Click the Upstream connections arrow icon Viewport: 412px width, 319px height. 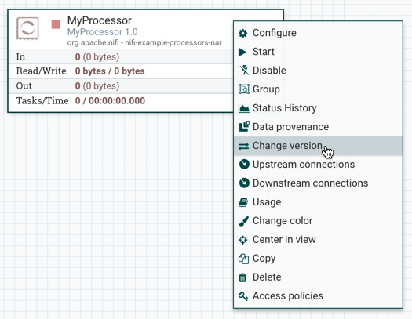click(244, 165)
